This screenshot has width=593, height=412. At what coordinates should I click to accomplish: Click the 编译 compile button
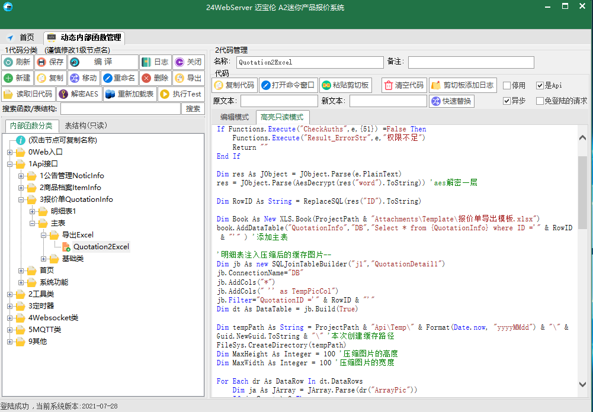(103, 62)
